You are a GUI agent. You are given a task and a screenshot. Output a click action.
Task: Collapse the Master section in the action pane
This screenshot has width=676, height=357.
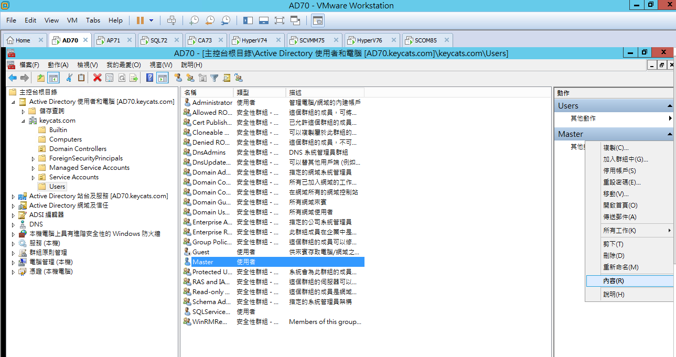click(670, 134)
